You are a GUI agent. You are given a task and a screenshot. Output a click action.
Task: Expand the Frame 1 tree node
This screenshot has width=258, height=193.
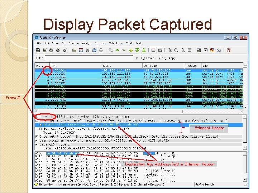click(37, 117)
